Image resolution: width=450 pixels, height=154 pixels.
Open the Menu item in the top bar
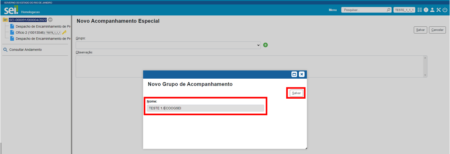point(333,10)
